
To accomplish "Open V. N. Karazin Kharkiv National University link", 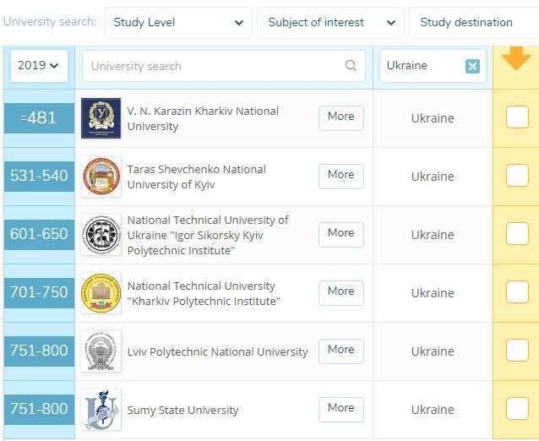I will tap(203, 118).
